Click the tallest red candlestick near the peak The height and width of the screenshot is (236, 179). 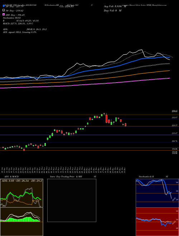point(107,118)
